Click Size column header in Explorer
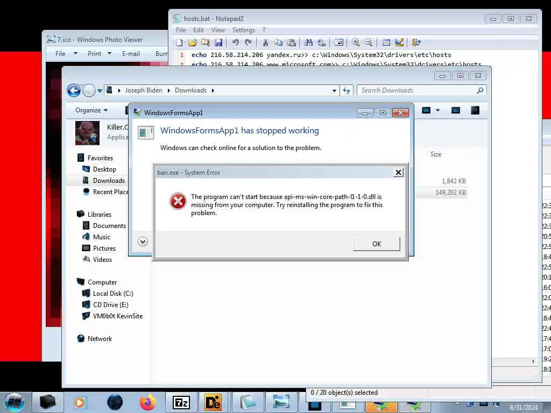This screenshot has width=551, height=413. click(436, 154)
